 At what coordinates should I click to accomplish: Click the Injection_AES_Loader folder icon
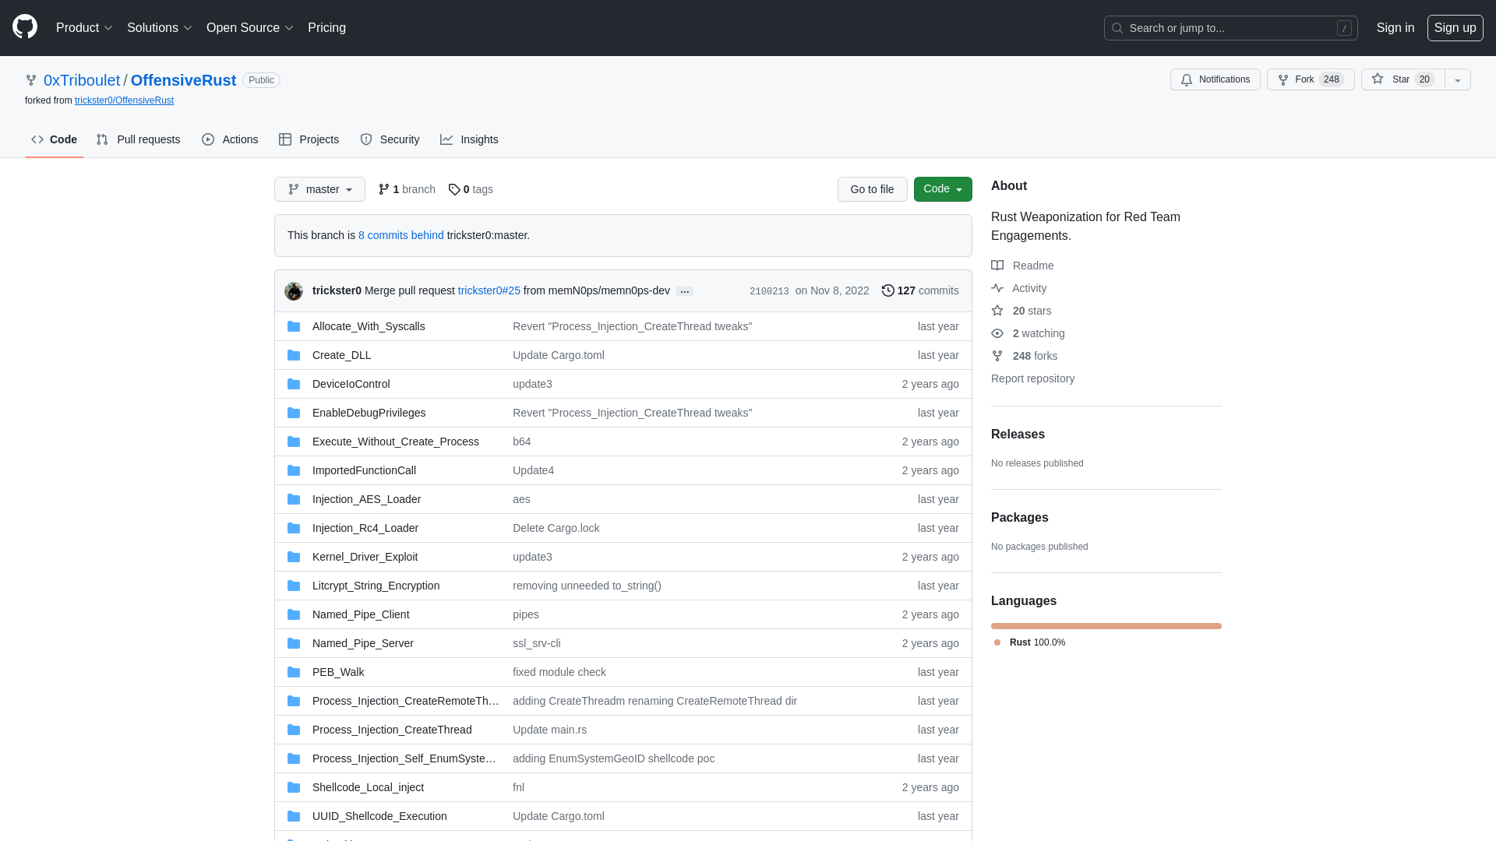click(x=294, y=499)
